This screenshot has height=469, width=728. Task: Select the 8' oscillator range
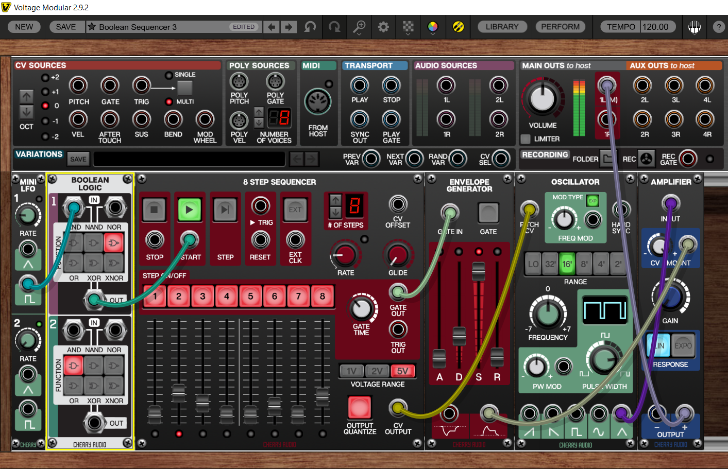(x=584, y=264)
